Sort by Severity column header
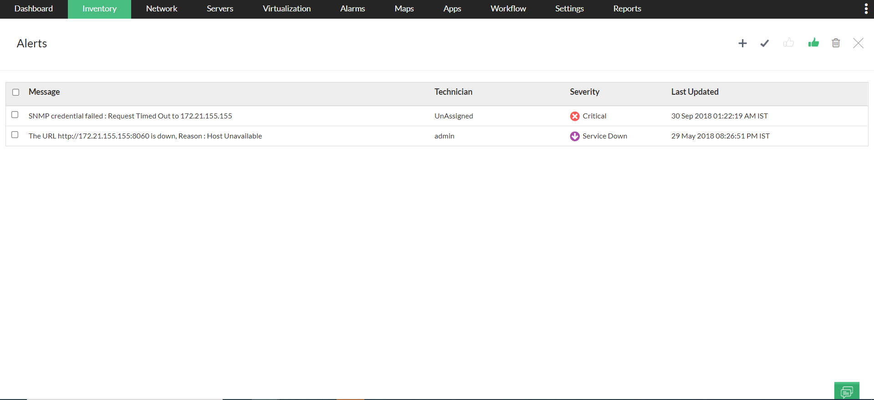This screenshot has width=874, height=400. (x=584, y=92)
